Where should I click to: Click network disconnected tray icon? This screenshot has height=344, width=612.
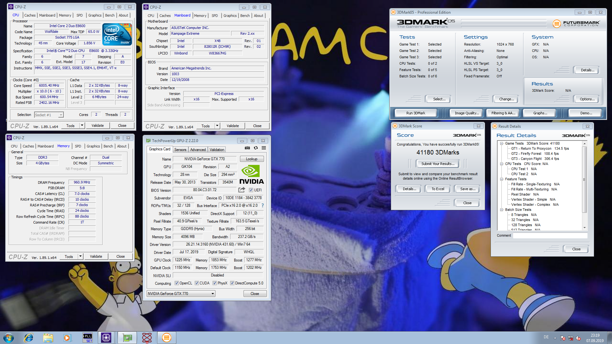(x=571, y=338)
